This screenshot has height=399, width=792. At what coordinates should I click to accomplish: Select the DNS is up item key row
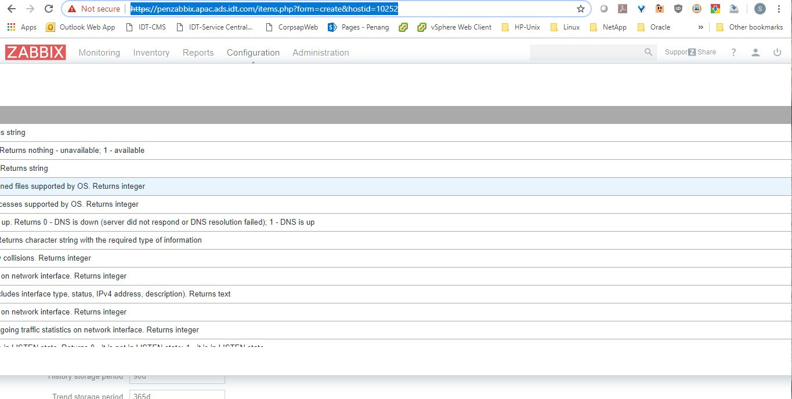157,222
